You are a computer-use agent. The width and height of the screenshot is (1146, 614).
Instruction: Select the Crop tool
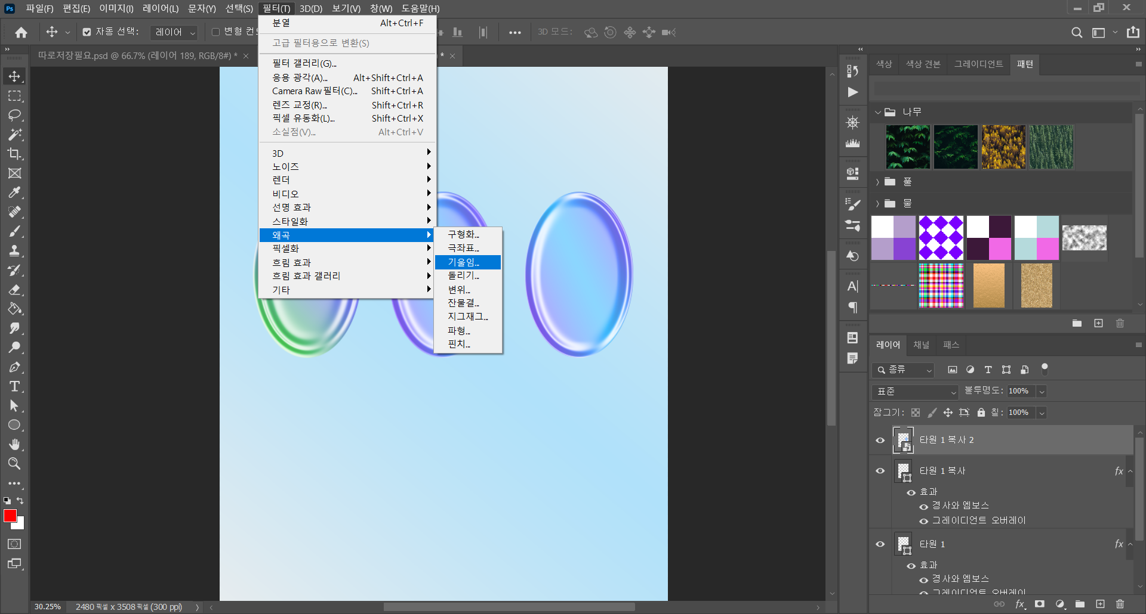(14, 154)
